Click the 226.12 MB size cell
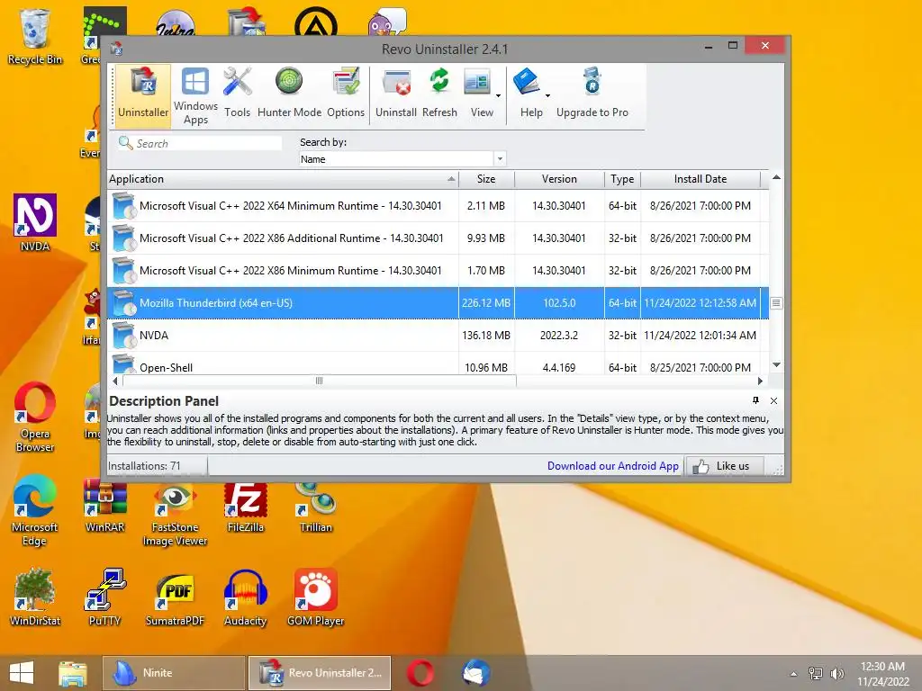 486,303
